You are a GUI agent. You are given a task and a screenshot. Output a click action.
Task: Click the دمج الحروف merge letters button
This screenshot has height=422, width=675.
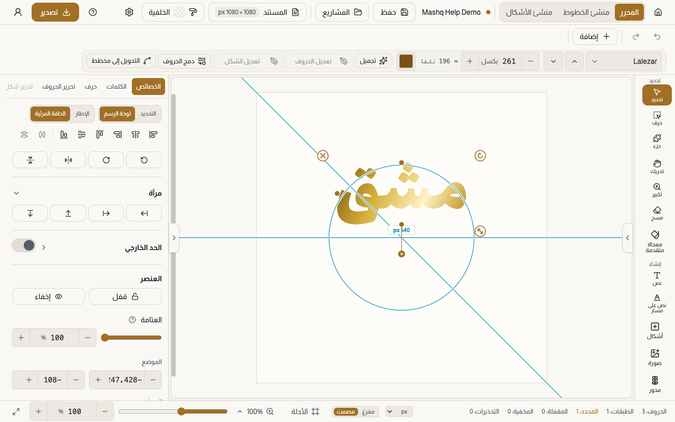pos(185,61)
